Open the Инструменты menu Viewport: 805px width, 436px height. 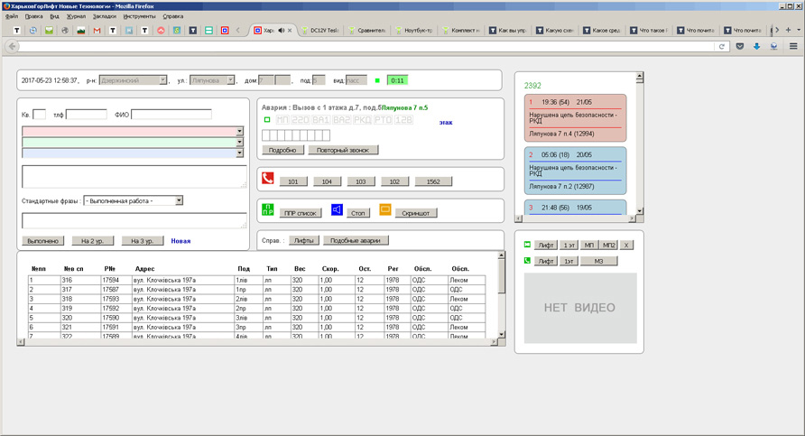[139, 16]
